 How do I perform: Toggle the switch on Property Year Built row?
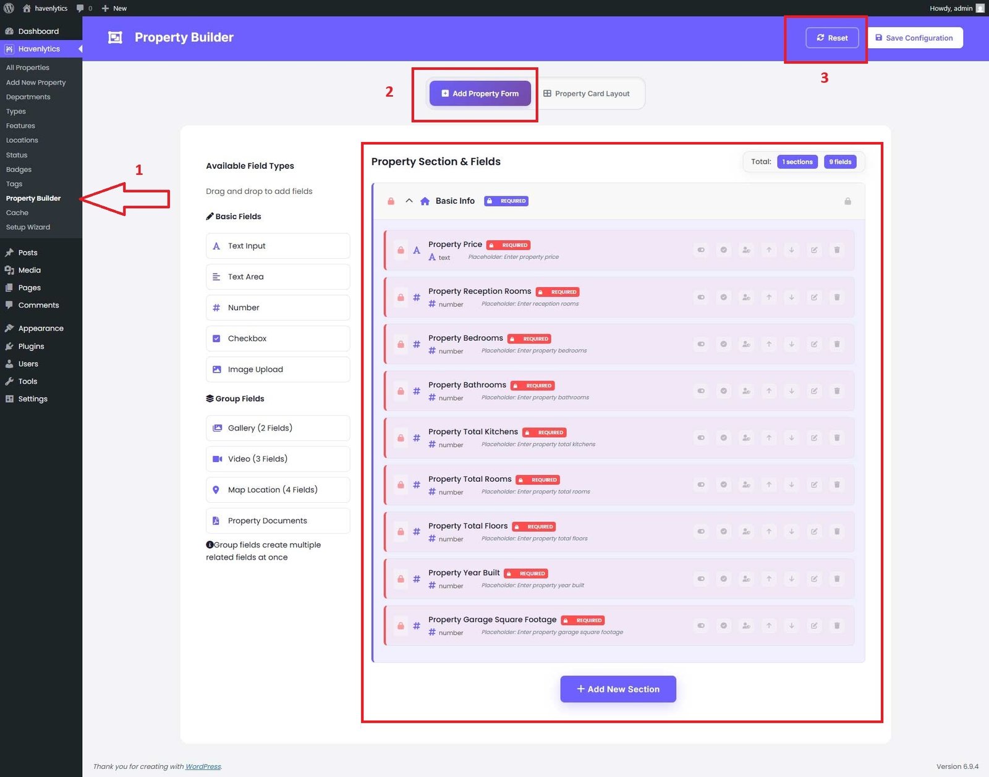click(701, 579)
